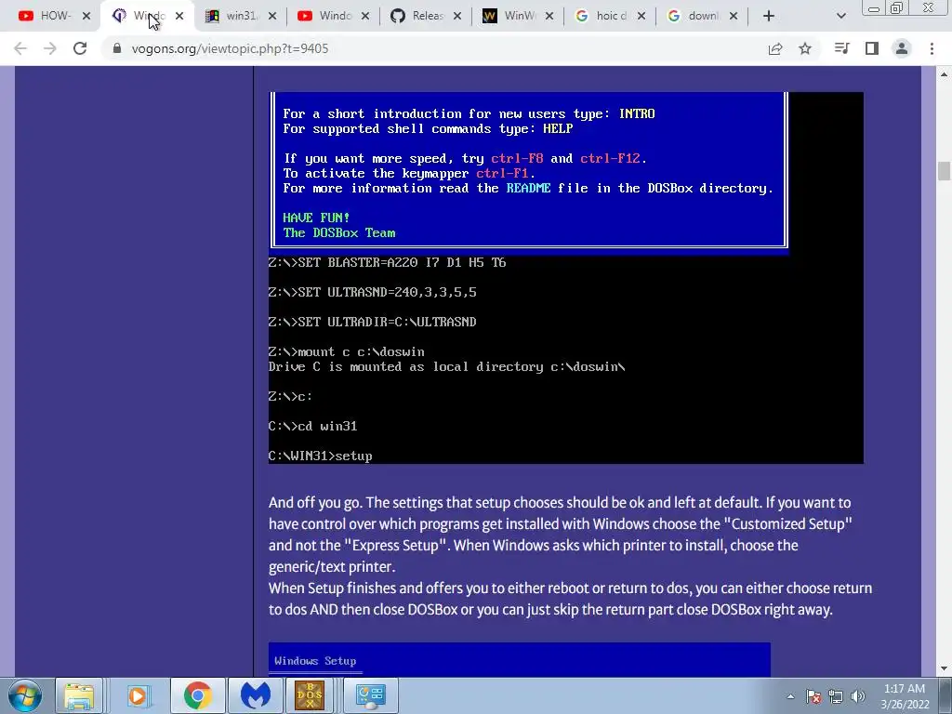Screen dimensions: 952x714
Task: Click scrollbar up arrow
Action: pyautogui.click(x=944, y=74)
